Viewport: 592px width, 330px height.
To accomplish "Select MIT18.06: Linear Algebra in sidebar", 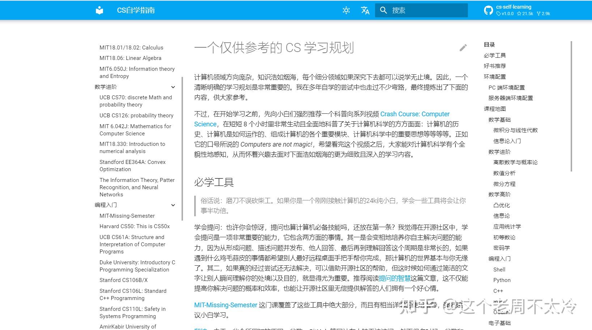I will tap(130, 58).
